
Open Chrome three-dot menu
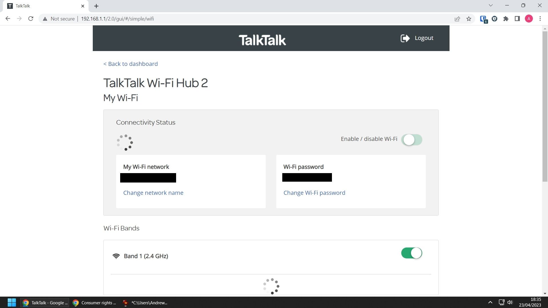coord(540,19)
